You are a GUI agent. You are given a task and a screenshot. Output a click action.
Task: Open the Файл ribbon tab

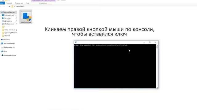click(x=2, y=3)
